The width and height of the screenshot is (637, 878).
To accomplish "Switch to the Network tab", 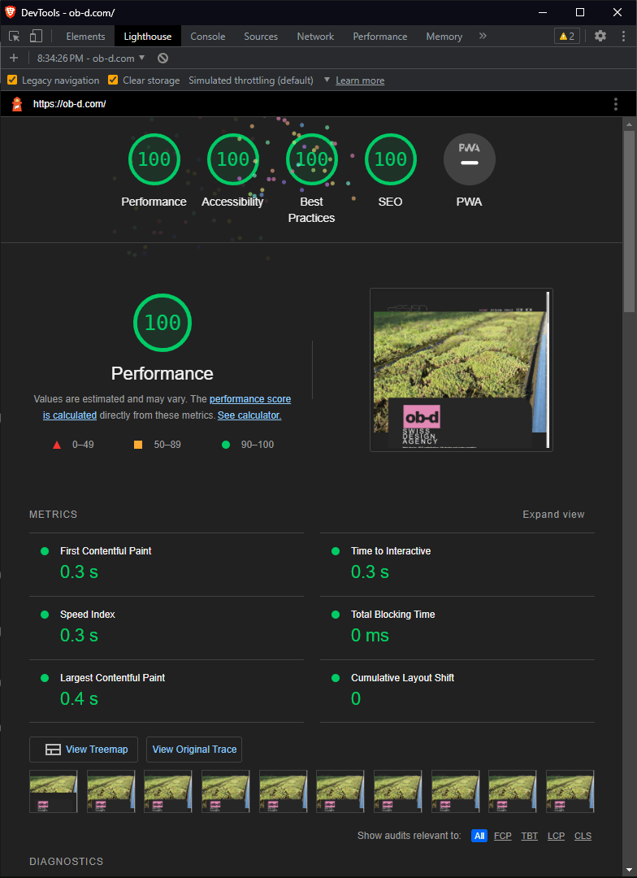I will point(315,37).
